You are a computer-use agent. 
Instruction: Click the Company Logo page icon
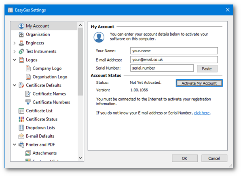click(x=28, y=68)
